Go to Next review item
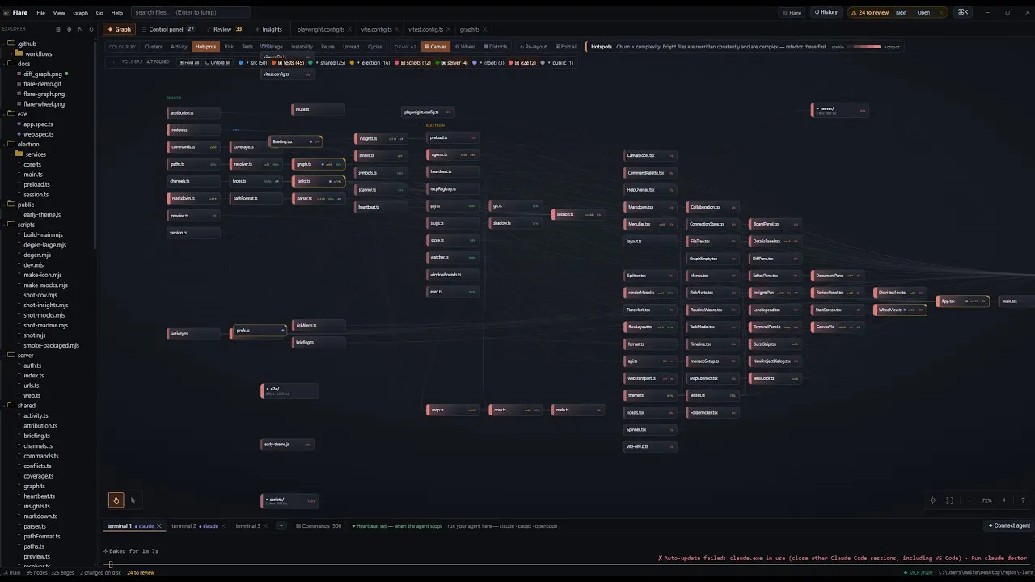The width and height of the screenshot is (1035, 582). (x=901, y=12)
